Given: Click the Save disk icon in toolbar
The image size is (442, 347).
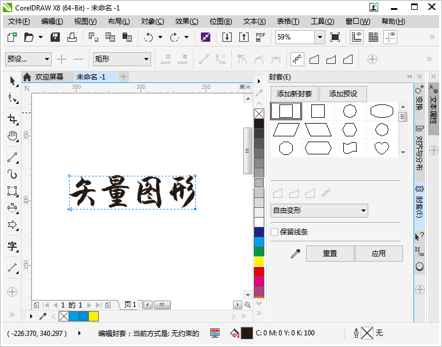Looking at the screenshot, I should tap(56, 37).
